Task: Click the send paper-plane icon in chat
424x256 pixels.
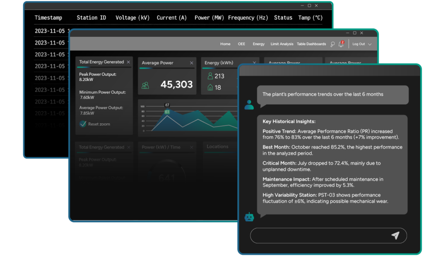Action: point(395,235)
